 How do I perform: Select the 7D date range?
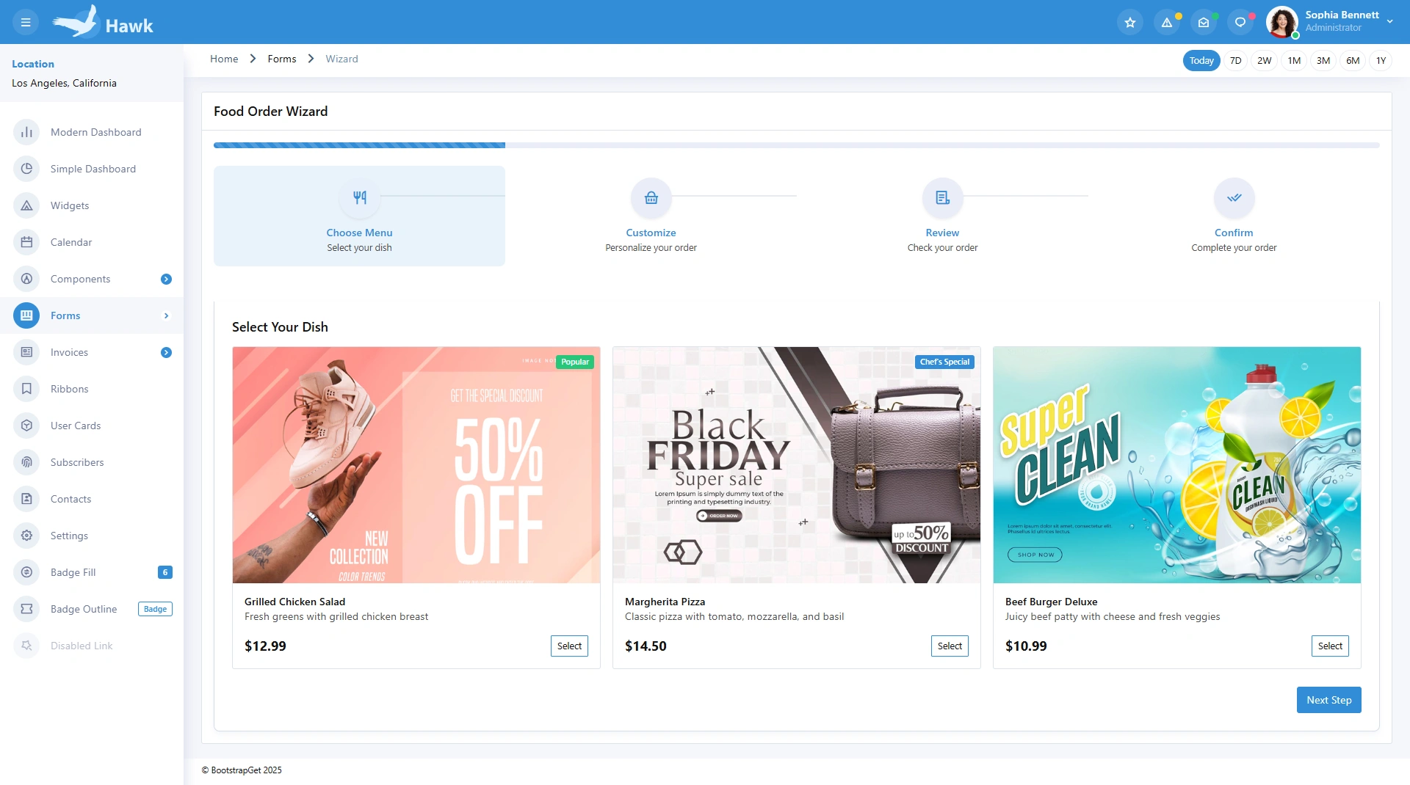pos(1236,61)
